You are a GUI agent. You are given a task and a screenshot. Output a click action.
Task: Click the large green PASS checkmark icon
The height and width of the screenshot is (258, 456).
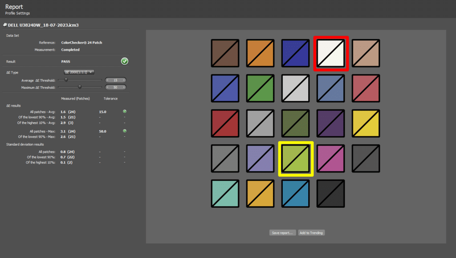coord(125,61)
